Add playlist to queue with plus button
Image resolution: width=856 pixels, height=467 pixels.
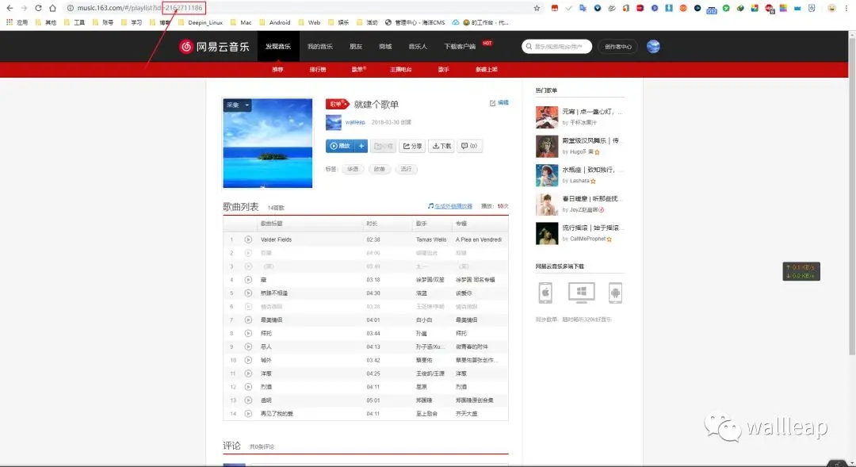(362, 146)
